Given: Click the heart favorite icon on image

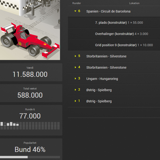Looking at the screenshot, I should pyautogui.click(x=6, y=6).
